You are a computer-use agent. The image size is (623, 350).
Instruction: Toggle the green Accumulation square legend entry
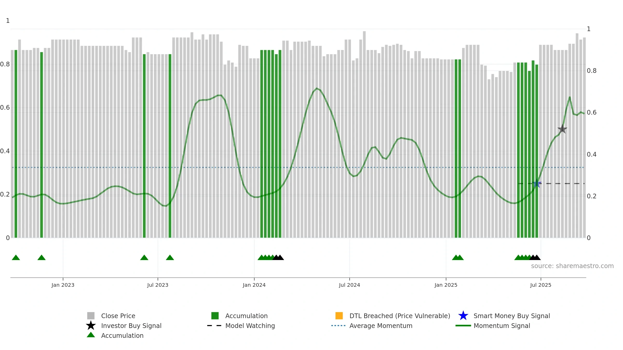click(x=239, y=316)
